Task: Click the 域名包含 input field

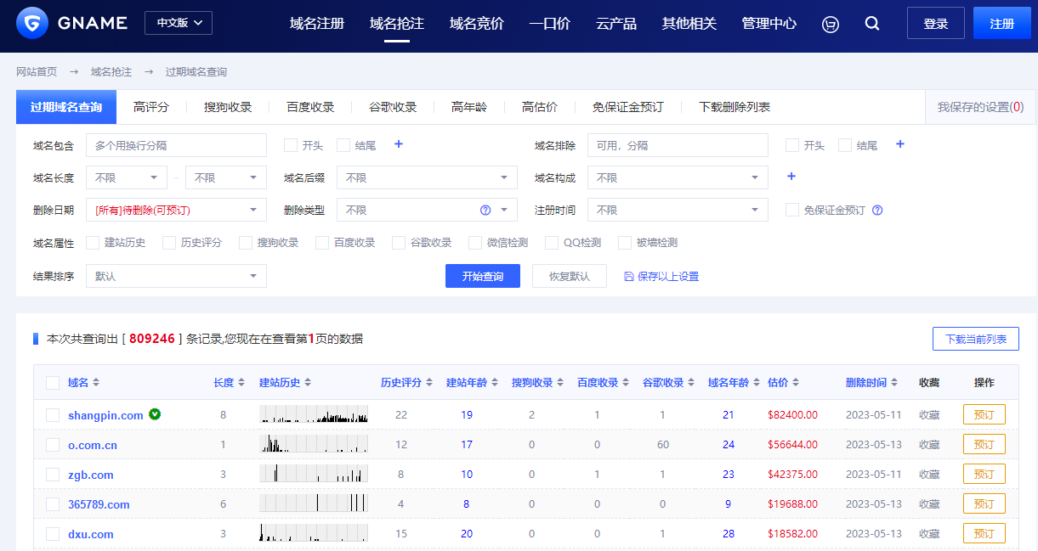Action: click(x=176, y=144)
